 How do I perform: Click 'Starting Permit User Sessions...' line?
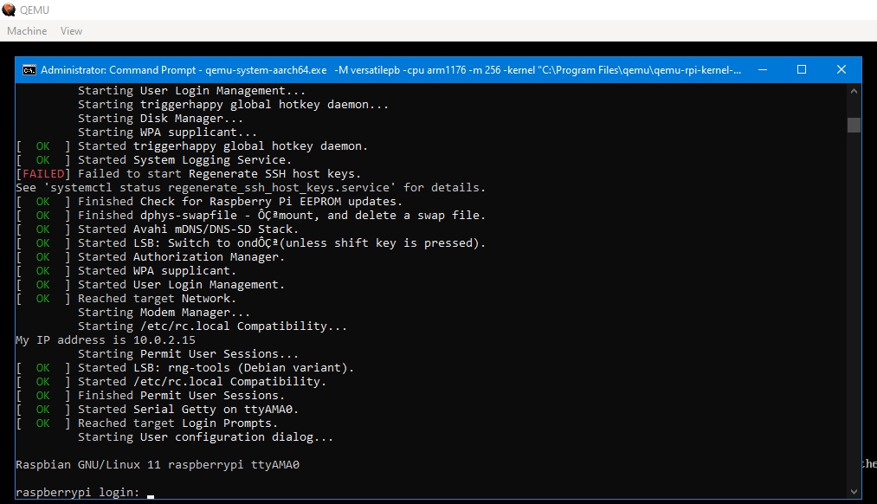point(188,354)
